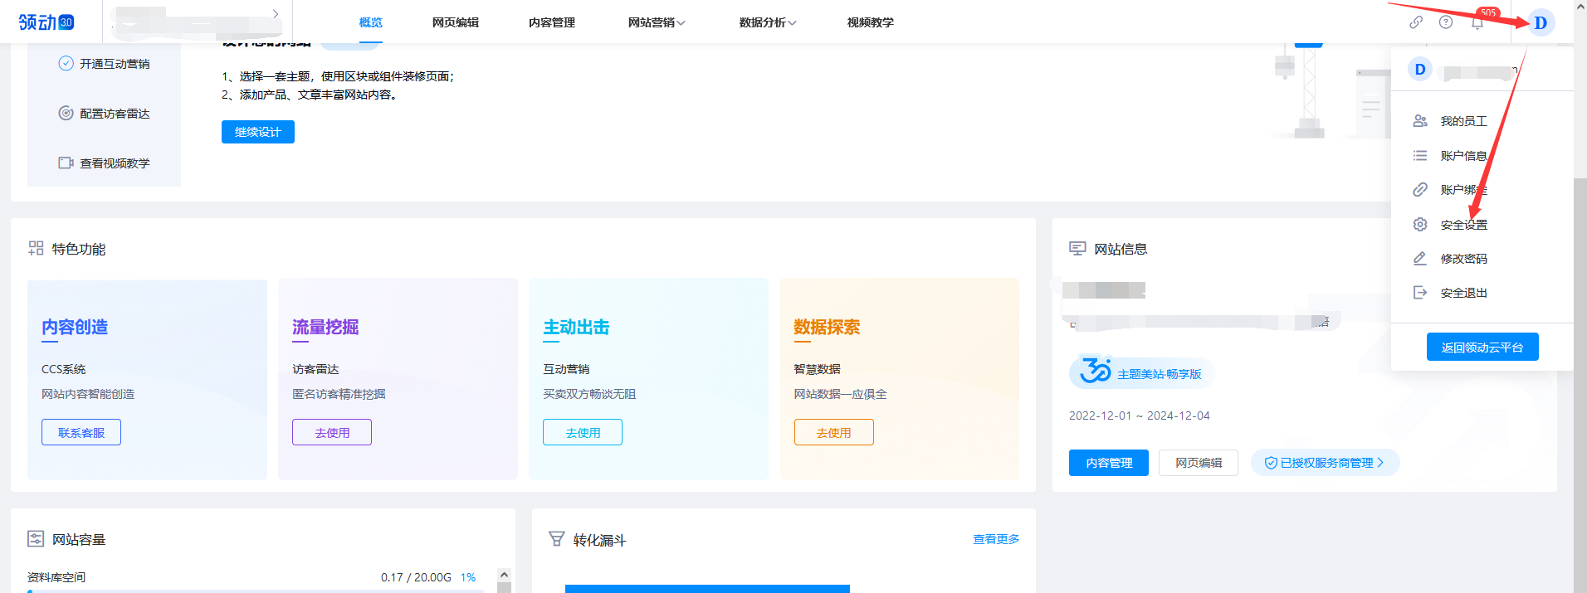Click the 转化漏斗 funnel icon

[x=557, y=539]
